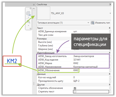Click associate button next to Кол-во модулей
Screen dimensions: 116x97
point(110,77)
